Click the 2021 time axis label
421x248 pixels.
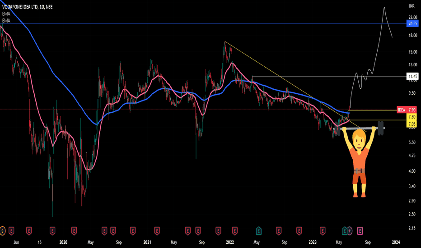(x=147, y=243)
